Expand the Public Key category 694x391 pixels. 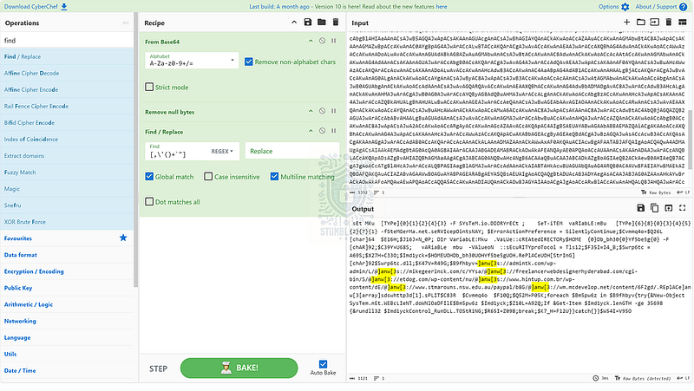(x=67, y=288)
